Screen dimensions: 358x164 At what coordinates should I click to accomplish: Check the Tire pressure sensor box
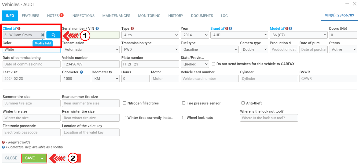pyautogui.click(x=184, y=103)
